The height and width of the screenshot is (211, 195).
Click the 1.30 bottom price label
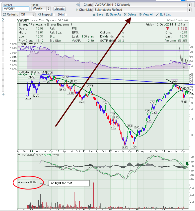click(125, 147)
